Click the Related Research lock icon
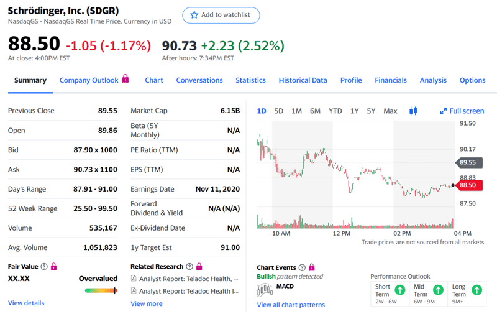 point(199,266)
